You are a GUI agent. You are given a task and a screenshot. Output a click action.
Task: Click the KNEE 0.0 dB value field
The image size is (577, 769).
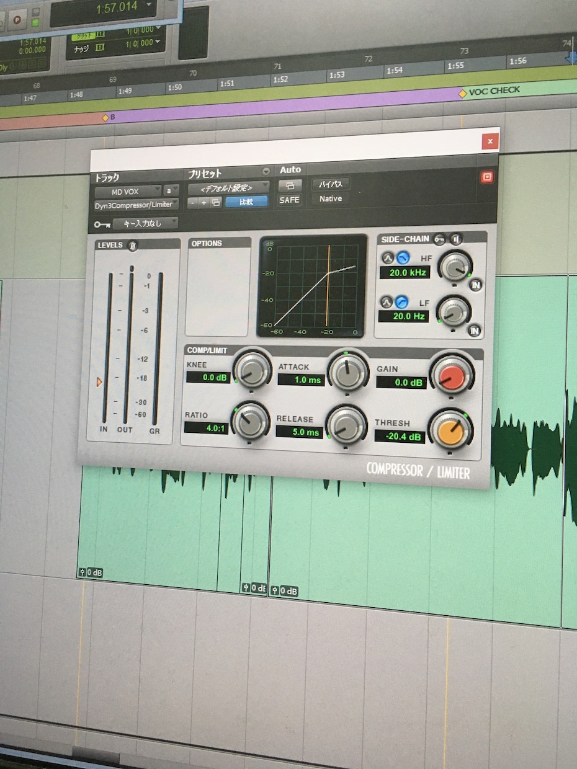pyautogui.click(x=208, y=377)
